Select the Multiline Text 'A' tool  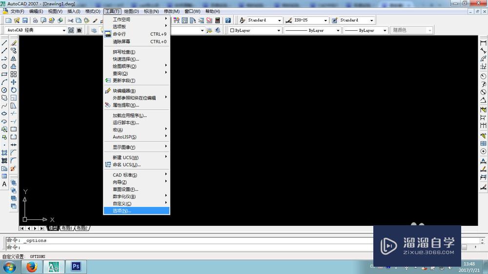4,184
